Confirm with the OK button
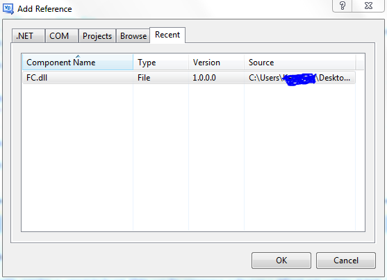The image size is (387, 280). point(281,261)
